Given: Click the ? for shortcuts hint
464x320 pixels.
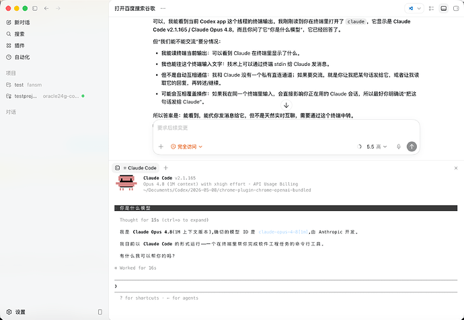Looking at the screenshot, I should [x=139, y=298].
